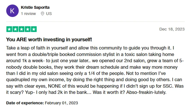The width and height of the screenshot is (189, 108).
Task: Open the review title "You ARE worth investing in yourself!"
Action: (49, 40)
